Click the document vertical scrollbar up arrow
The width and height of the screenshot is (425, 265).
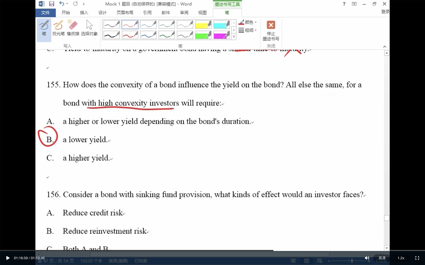click(x=386, y=53)
